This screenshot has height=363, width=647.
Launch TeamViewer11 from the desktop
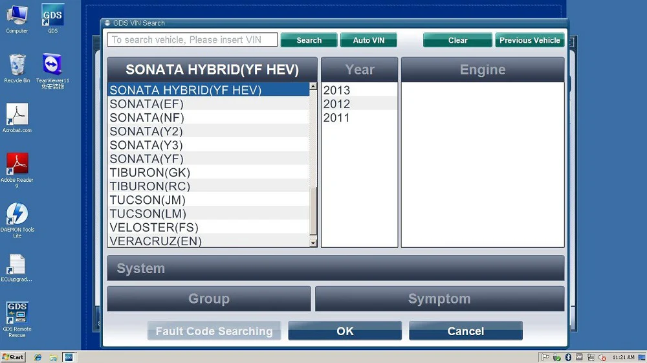coord(52,66)
